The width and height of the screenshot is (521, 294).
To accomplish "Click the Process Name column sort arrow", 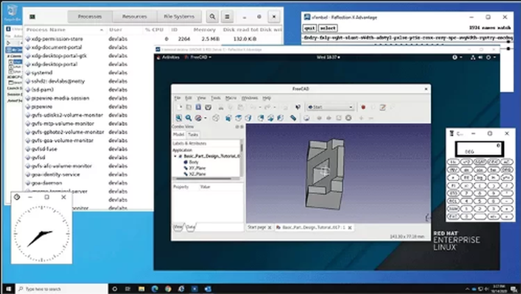I will click(x=102, y=30).
